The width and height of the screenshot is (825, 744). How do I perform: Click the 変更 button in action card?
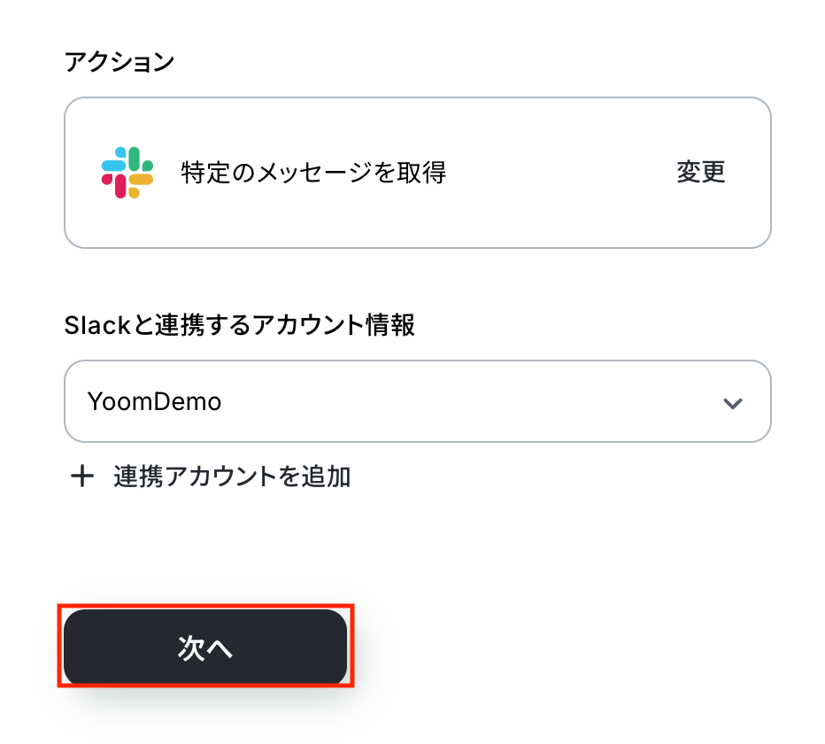pyautogui.click(x=701, y=172)
